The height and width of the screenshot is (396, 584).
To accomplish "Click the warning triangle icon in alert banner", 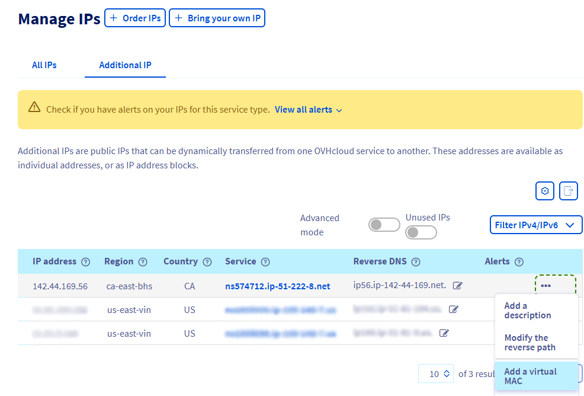I will click(x=34, y=107).
